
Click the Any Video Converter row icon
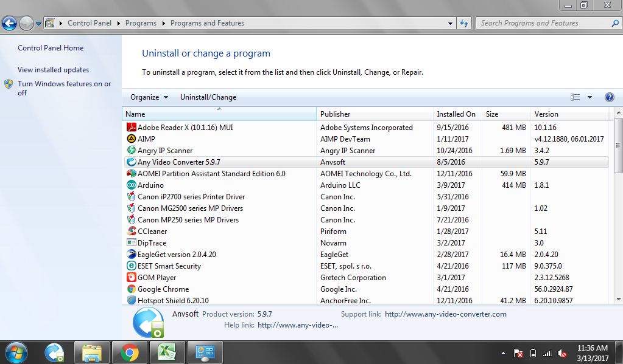(132, 162)
